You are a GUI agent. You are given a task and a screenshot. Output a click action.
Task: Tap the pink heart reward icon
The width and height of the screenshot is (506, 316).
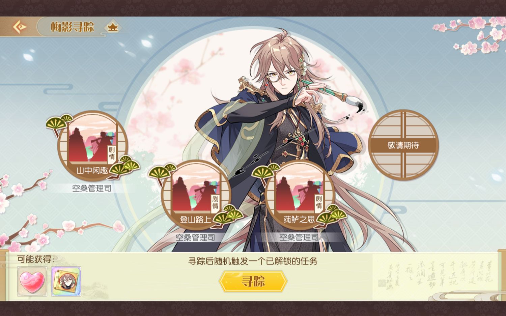point(32,281)
